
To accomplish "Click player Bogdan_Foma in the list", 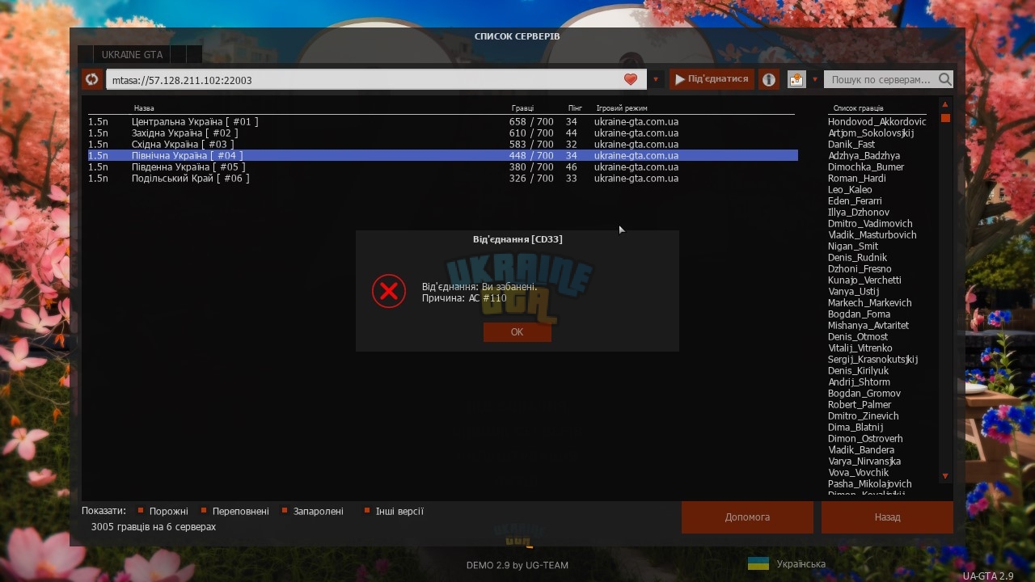I will pyautogui.click(x=859, y=314).
